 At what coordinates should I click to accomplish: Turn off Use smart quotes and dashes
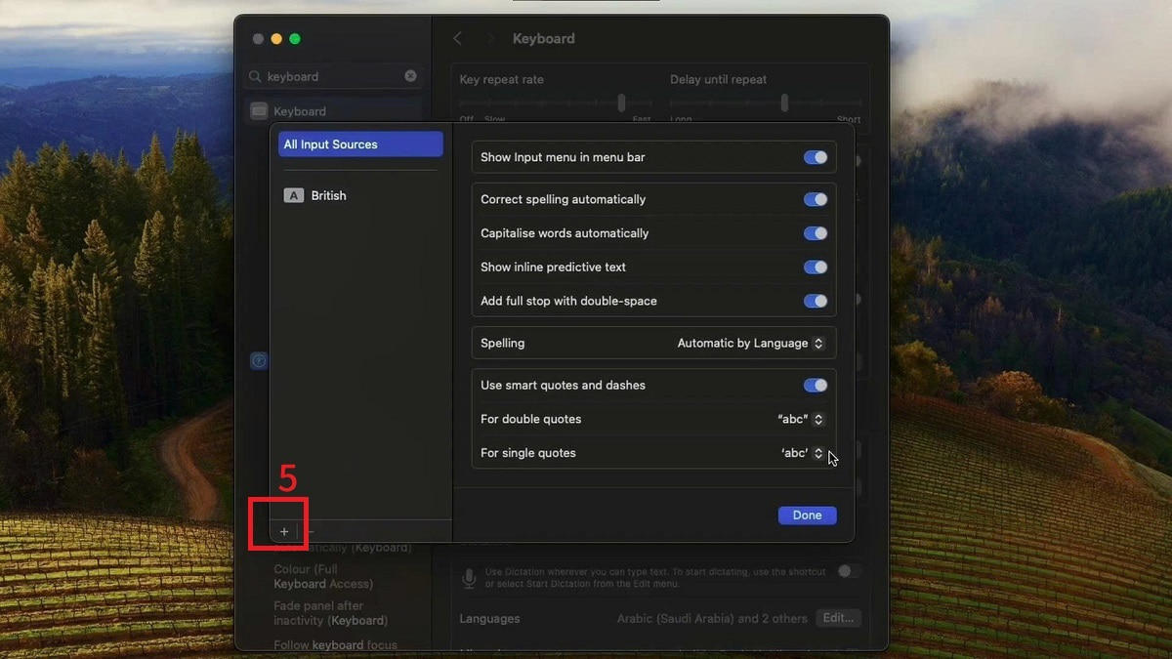(x=816, y=385)
